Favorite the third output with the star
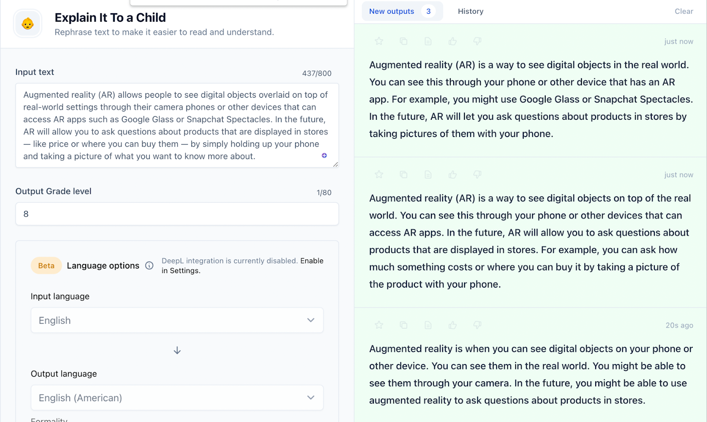Screen dimensions: 707x422 pyautogui.click(x=379, y=325)
